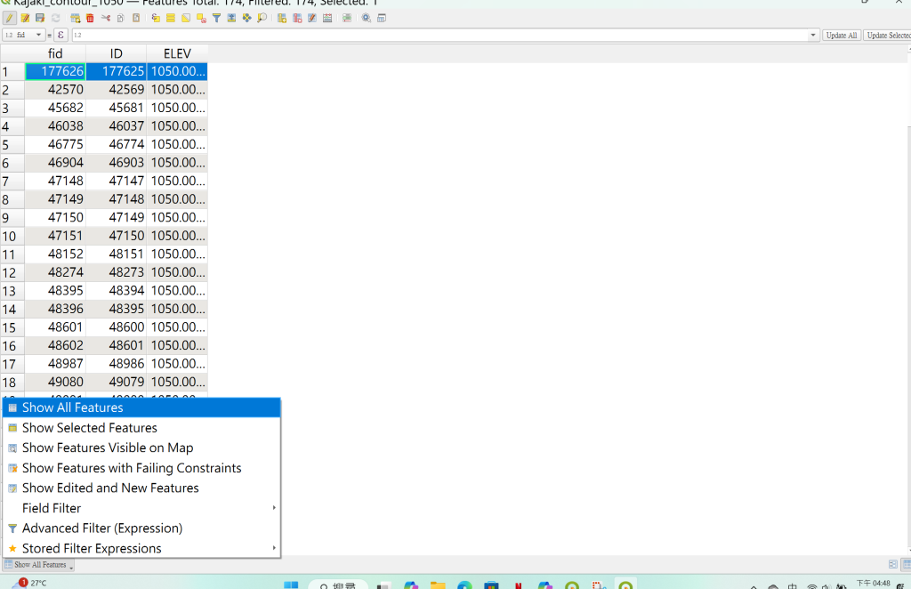Open File Explorer from the taskbar
Viewport: 911px width, 589px height.
click(438, 585)
